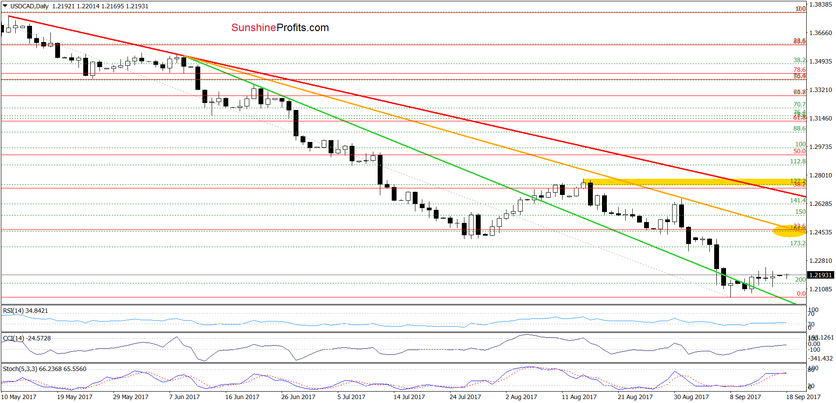Click the red 0.0 Fibonacci level label
Screen dimensions: 836x403
click(x=801, y=293)
